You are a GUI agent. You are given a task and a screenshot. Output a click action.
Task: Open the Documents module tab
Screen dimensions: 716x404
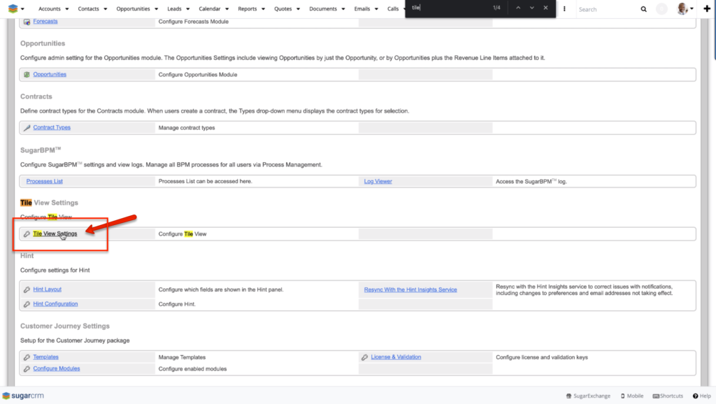[x=323, y=8]
